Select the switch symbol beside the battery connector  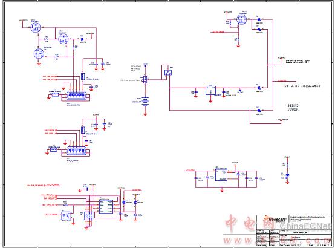[x=168, y=73]
